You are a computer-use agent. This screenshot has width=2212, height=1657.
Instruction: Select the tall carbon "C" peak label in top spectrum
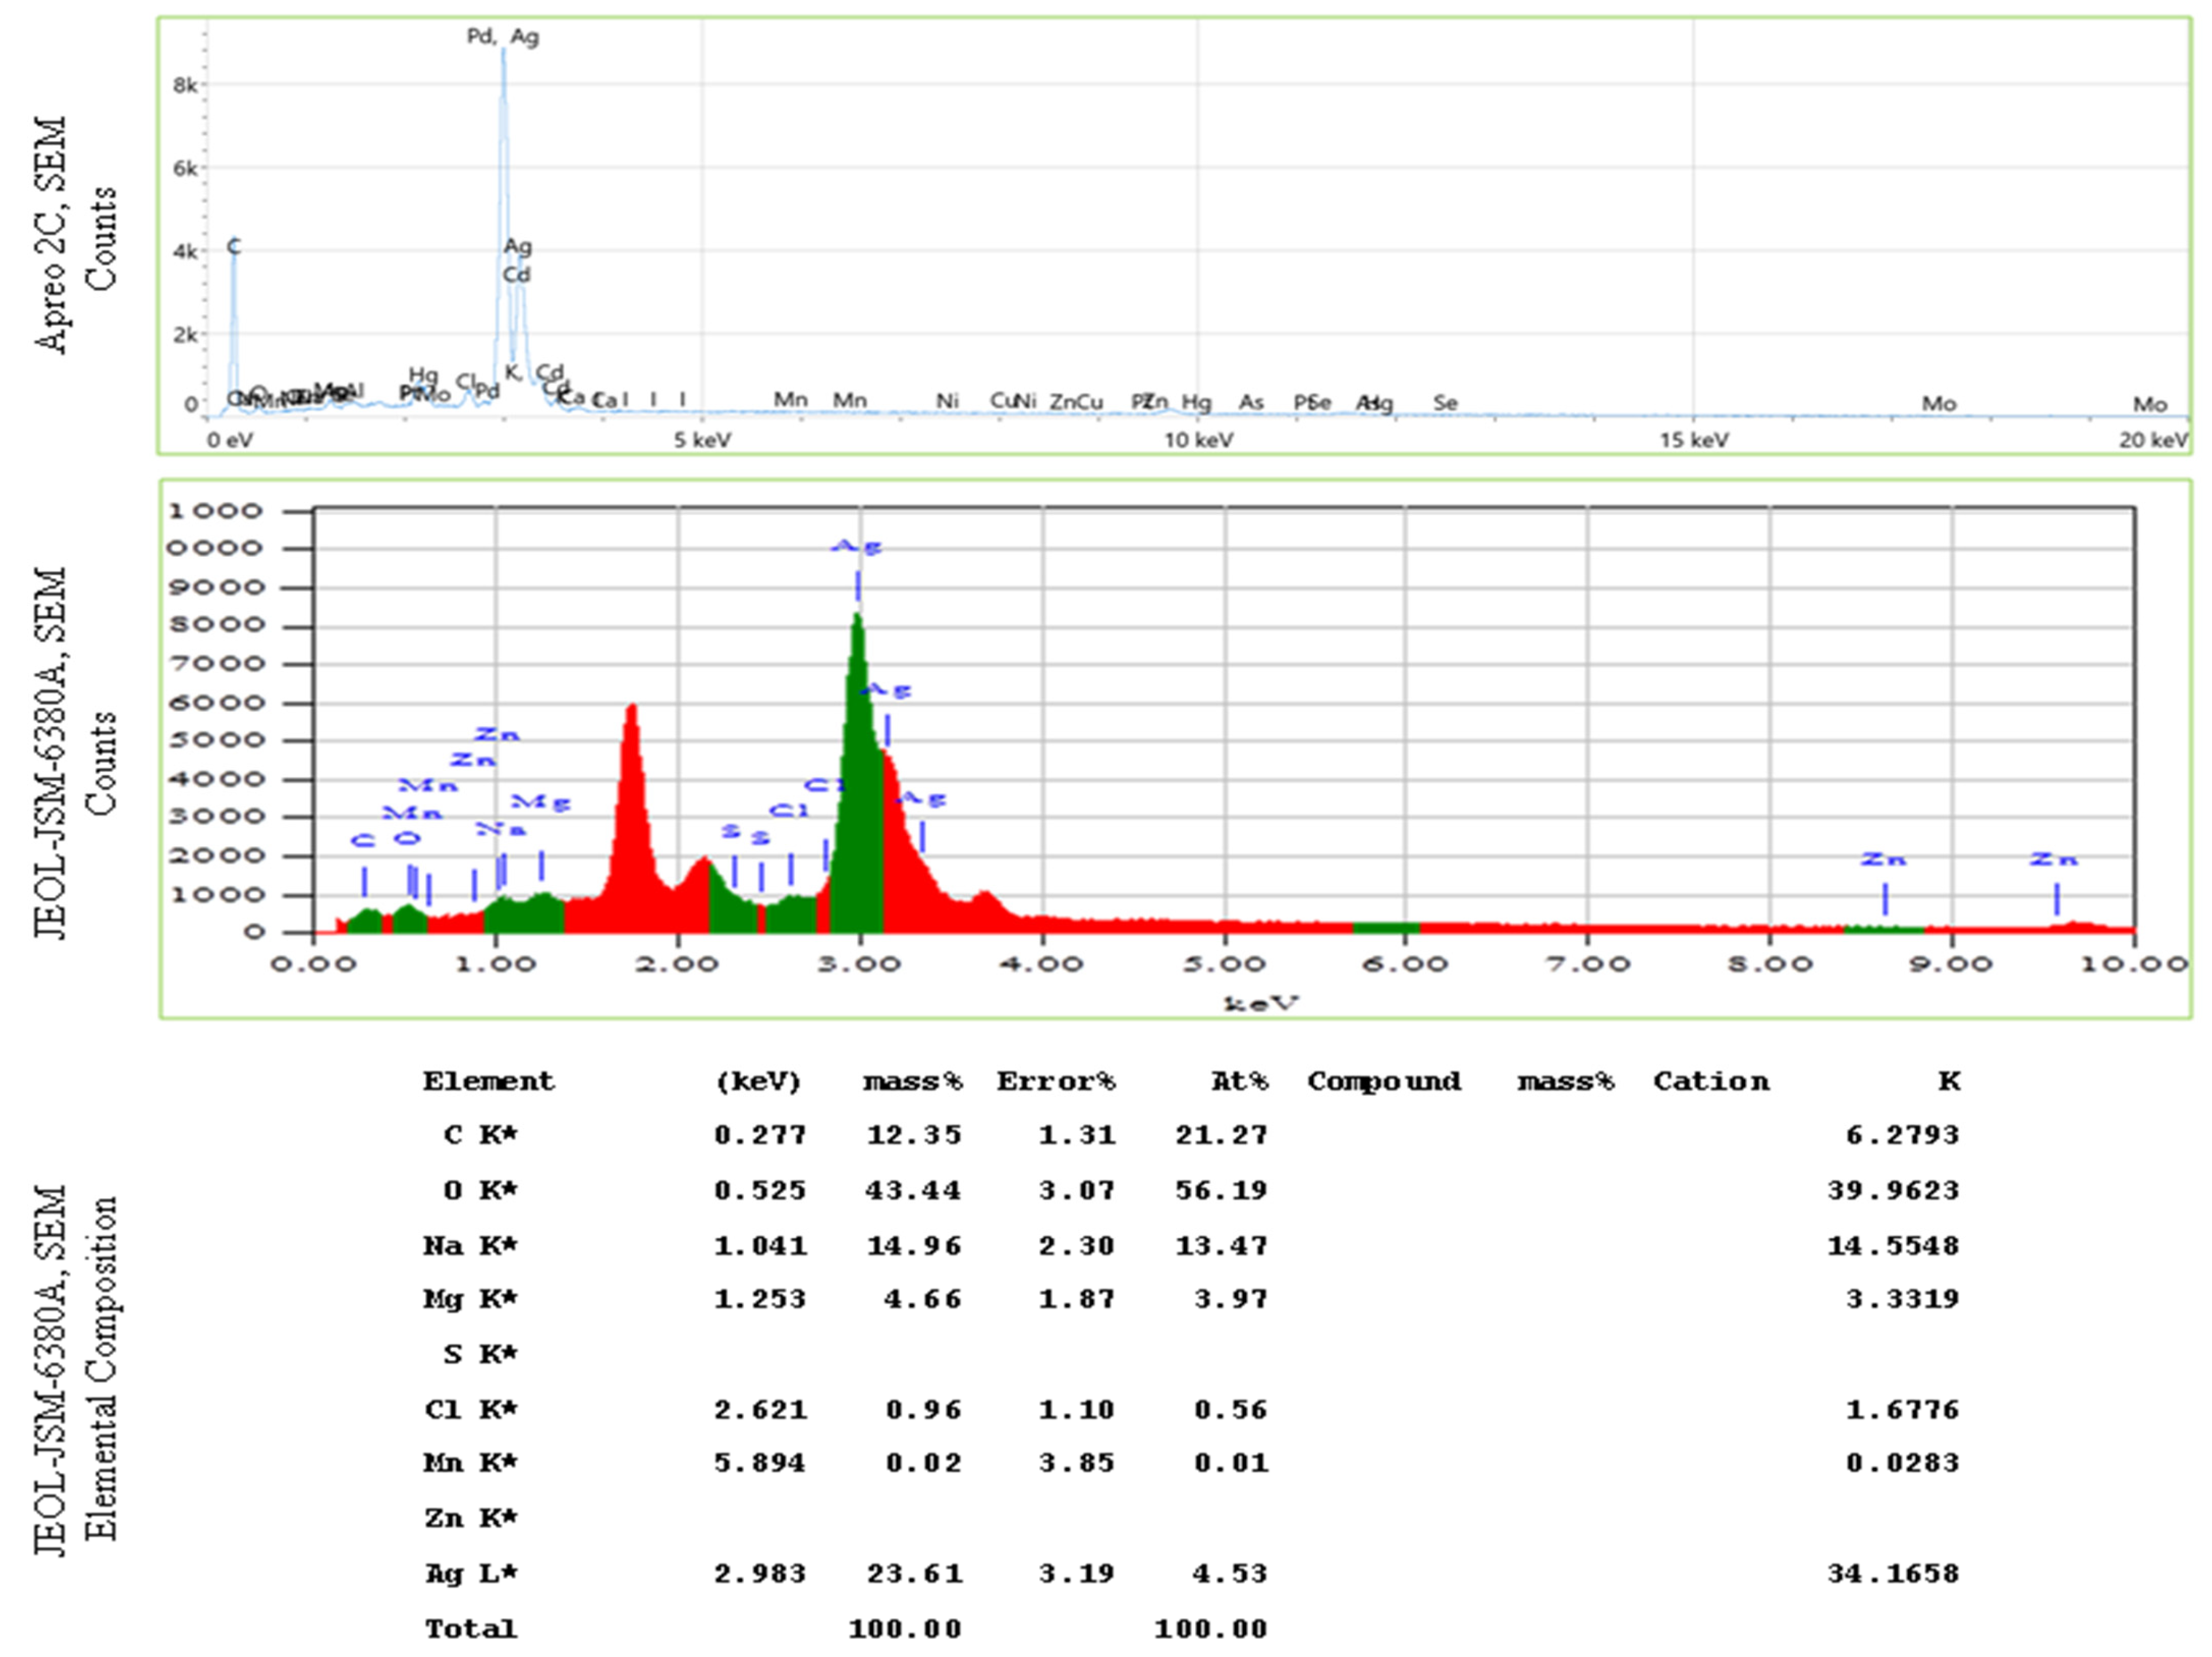(234, 246)
